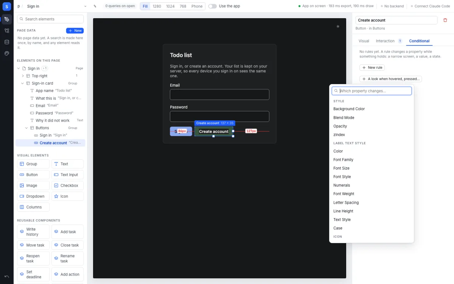The width and height of the screenshot is (454, 284).
Task: Add a Checkbox visual element
Action: point(67,186)
